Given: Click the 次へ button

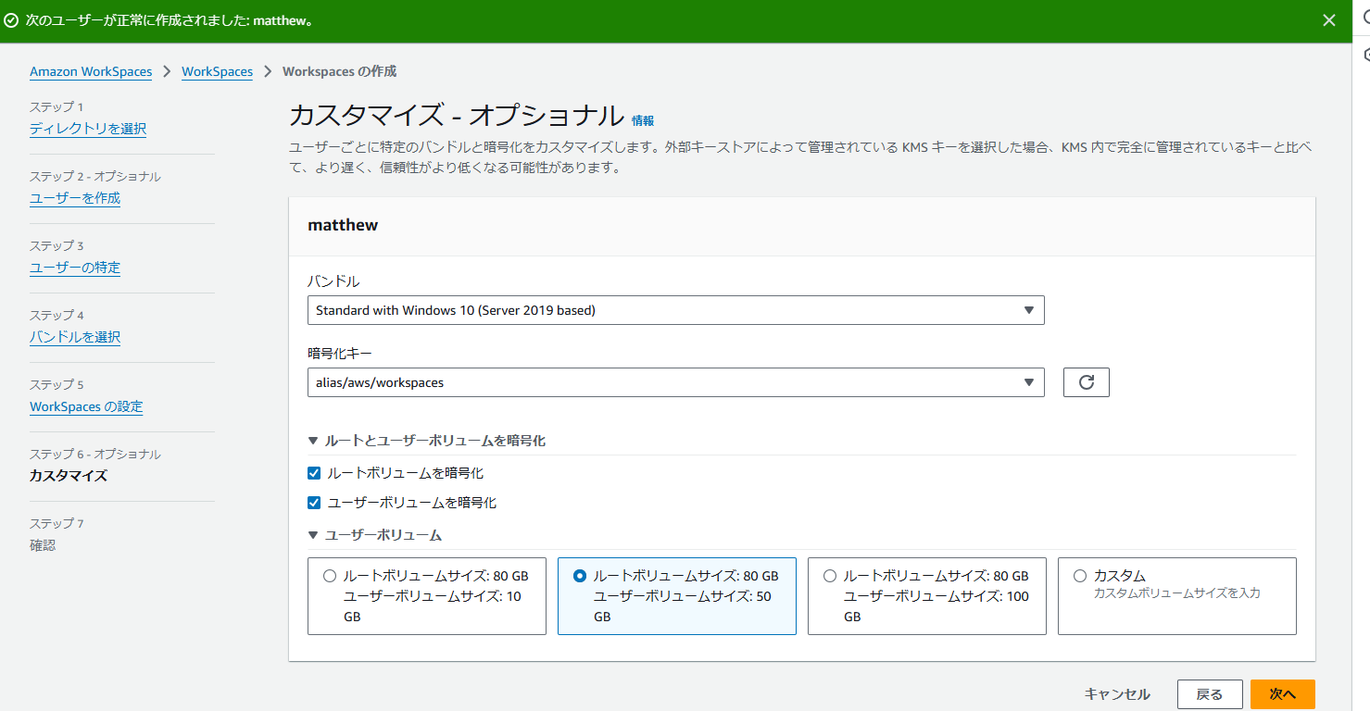Looking at the screenshot, I should pyautogui.click(x=1282, y=693).
